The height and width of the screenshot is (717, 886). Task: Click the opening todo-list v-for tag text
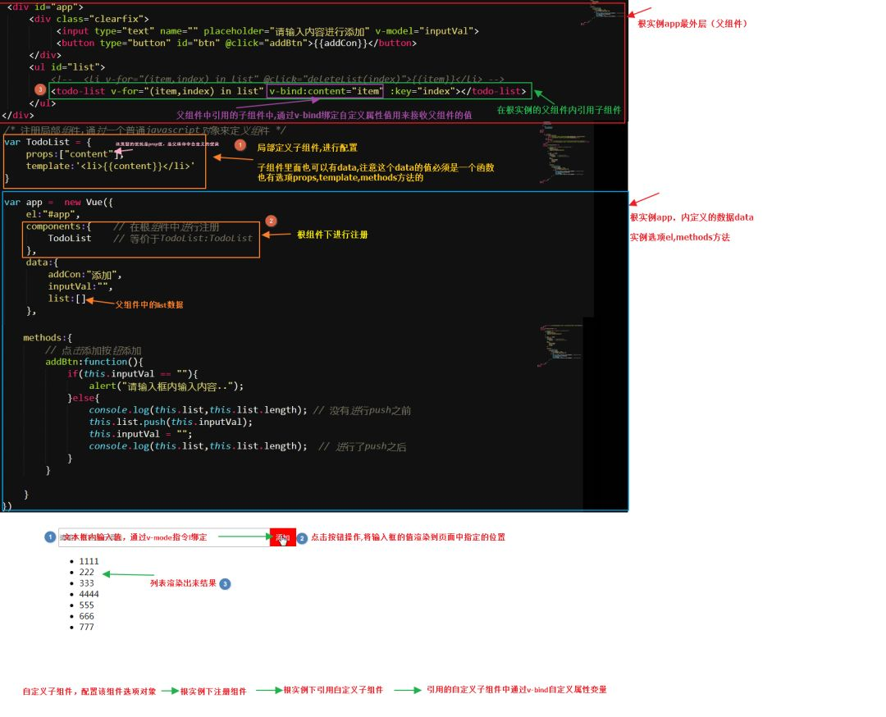click(158, 91)
